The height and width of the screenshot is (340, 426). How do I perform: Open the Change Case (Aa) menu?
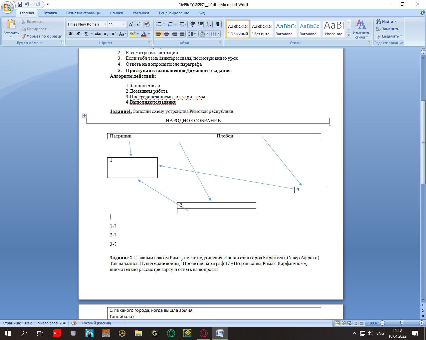122,34
